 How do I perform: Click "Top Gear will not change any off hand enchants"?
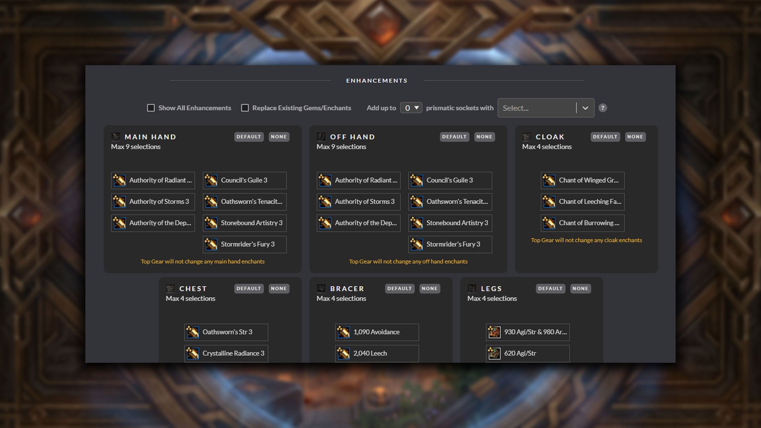click(408, 262)
